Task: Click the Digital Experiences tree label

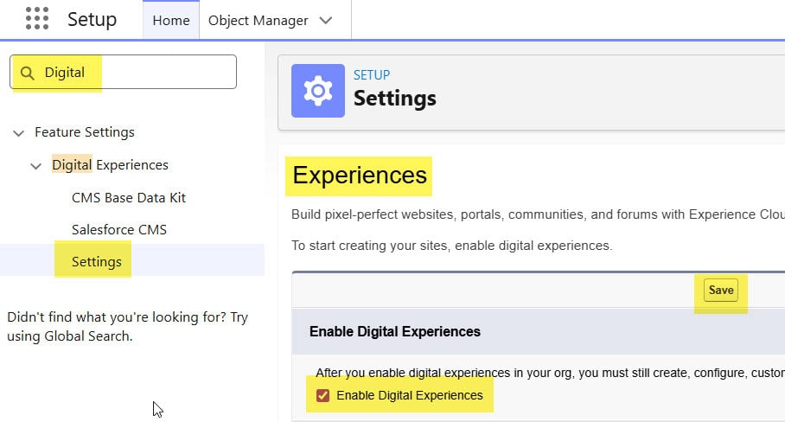Action: point(110,165)
